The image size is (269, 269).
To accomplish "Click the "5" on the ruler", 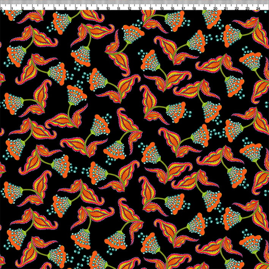I will (55, 9).
